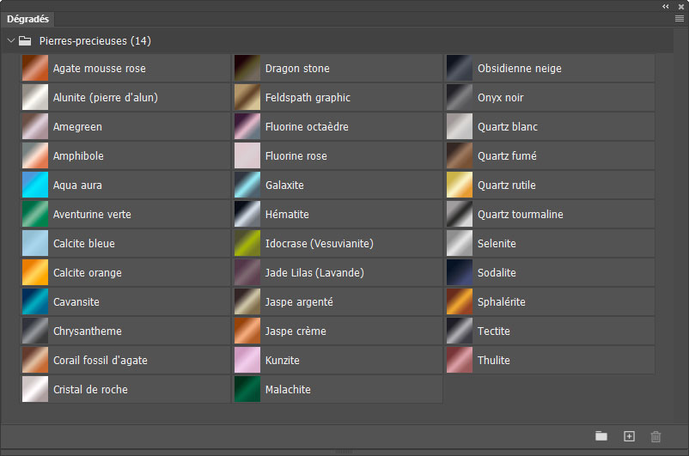Image resolution: width=689 pixels, height=456 pixels.
Task: Select the Kunzite gradient preset
Action: point(247,361)
